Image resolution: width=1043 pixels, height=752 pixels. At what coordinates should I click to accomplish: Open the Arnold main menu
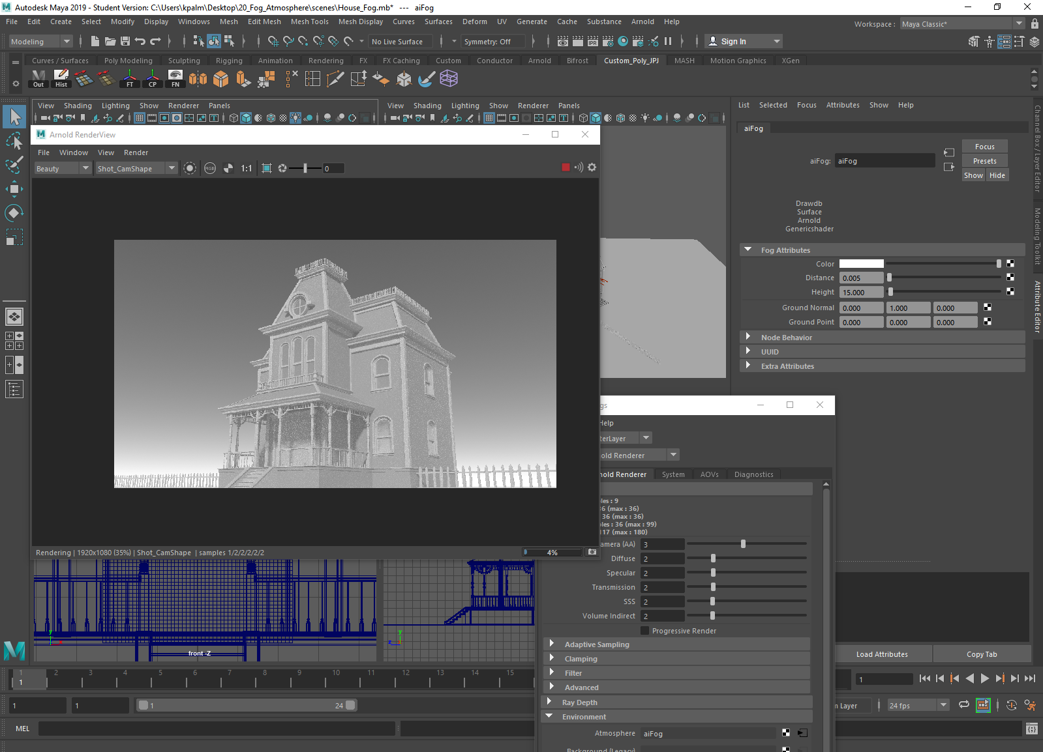coord(642,22)
